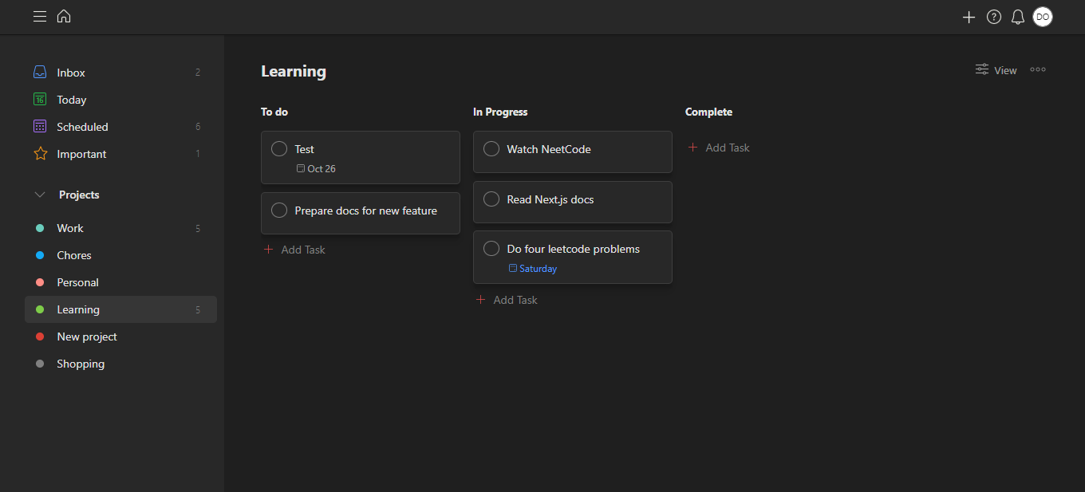Open the three-dots project options menu
The width and height of the screenshot is (1085, 492).
[x=1037, y=70]
